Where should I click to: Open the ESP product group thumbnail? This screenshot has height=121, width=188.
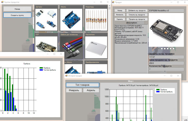click(46, 44)
